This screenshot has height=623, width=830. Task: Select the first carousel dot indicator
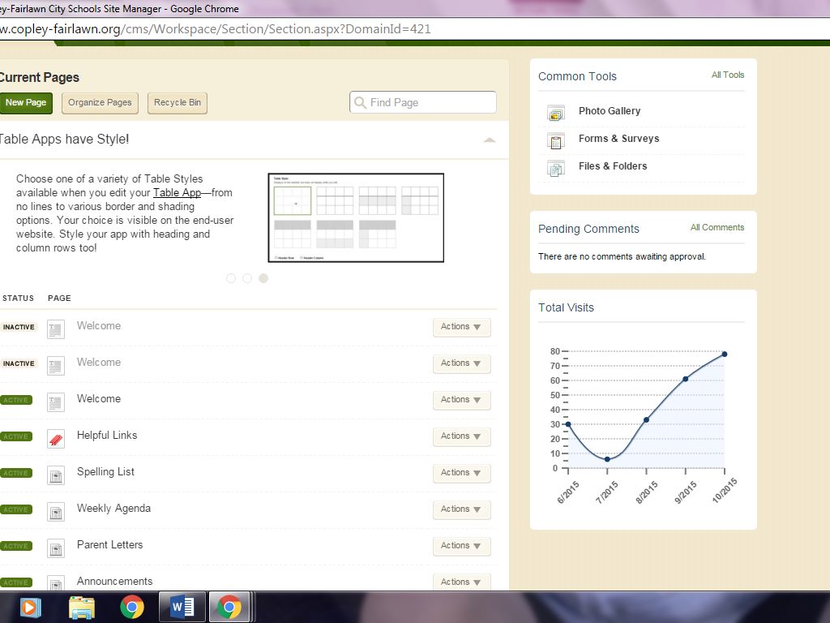click(231, 278)
